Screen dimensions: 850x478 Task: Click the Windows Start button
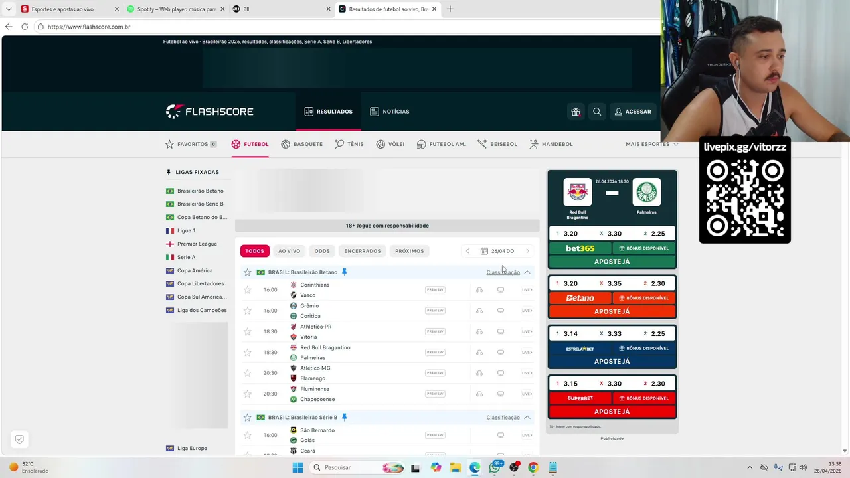[x=297, y=467]
